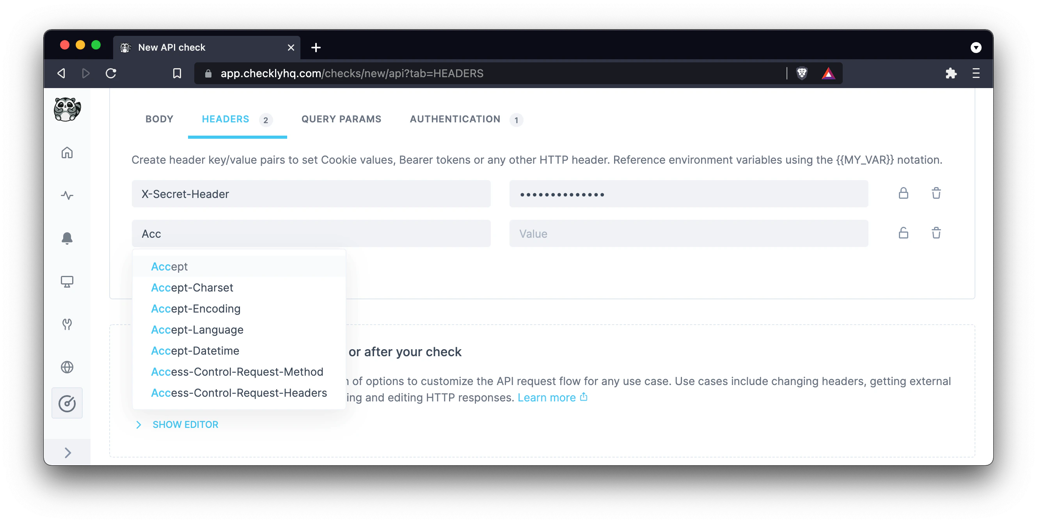This screenshot has width=1037, height=523.
Task: Select Accept-Language from the suggestions dropdown
Action: (197, 329)
